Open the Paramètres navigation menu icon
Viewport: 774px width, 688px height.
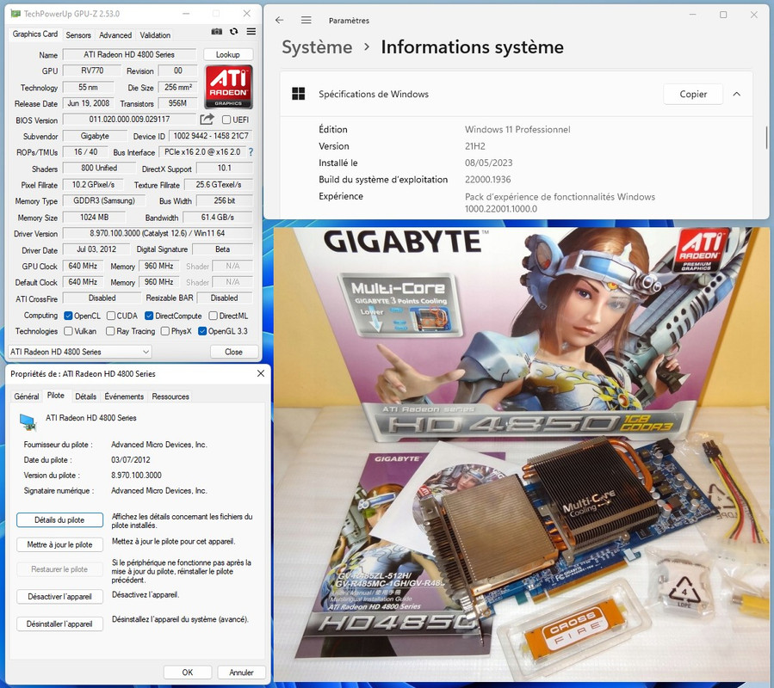(x=306, y=21)
